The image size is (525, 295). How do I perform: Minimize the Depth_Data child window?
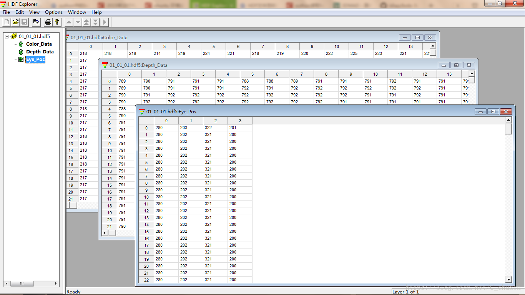444,65
